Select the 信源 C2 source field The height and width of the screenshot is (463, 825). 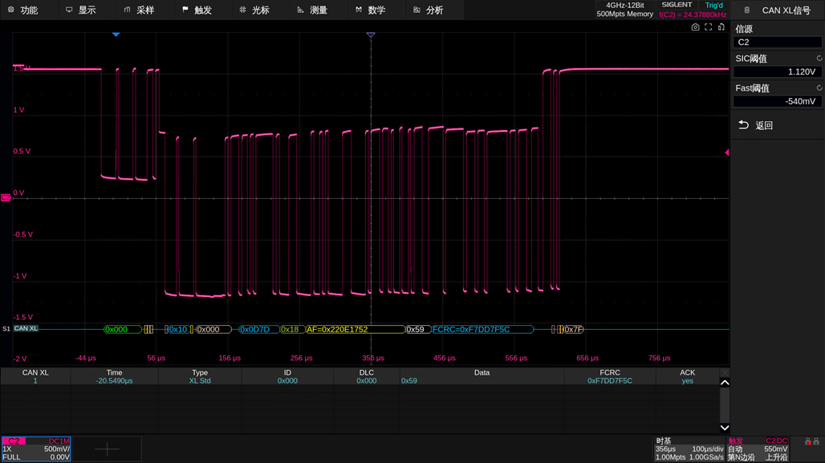pyautogui.click(x=777, y=42)
